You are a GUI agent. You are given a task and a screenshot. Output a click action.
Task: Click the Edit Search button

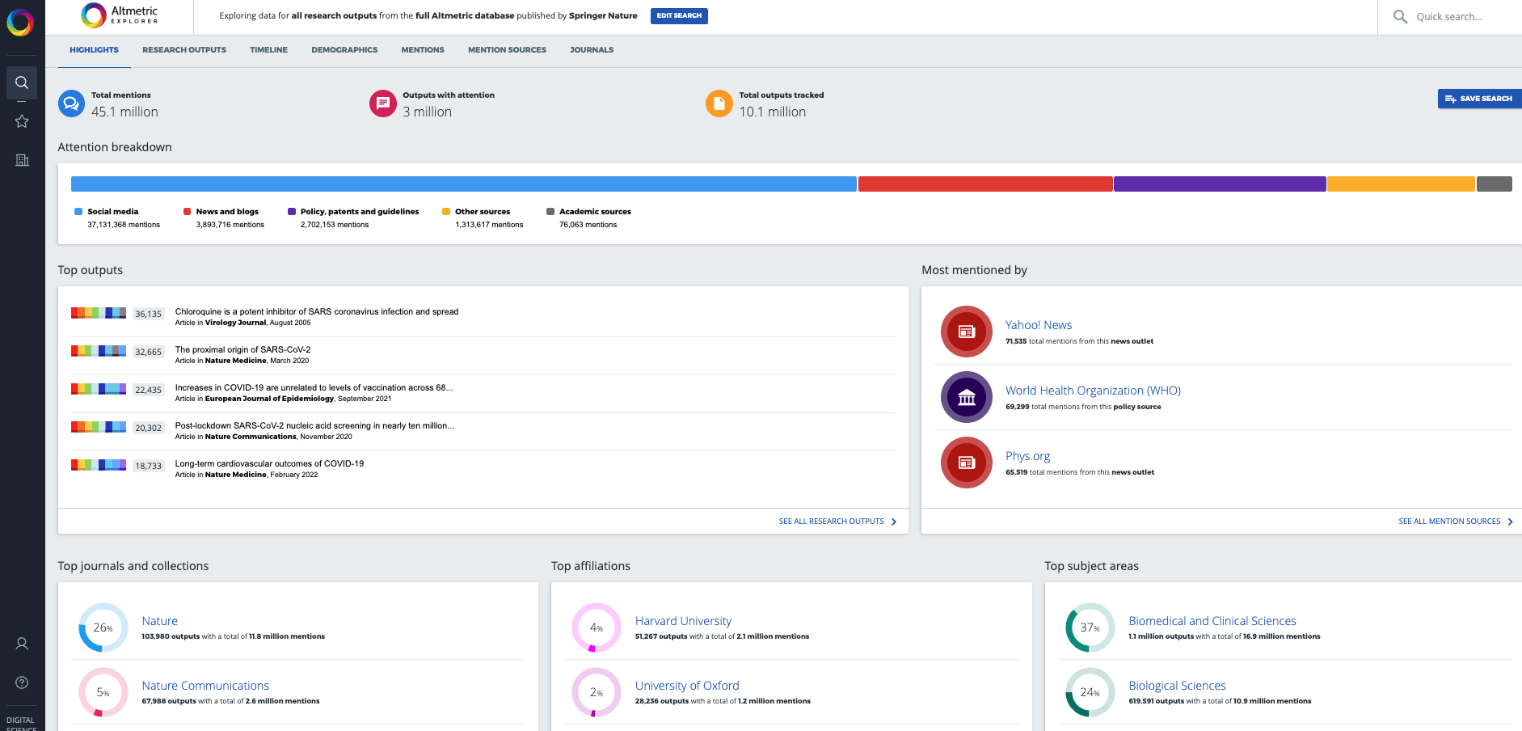click(679, 15)
